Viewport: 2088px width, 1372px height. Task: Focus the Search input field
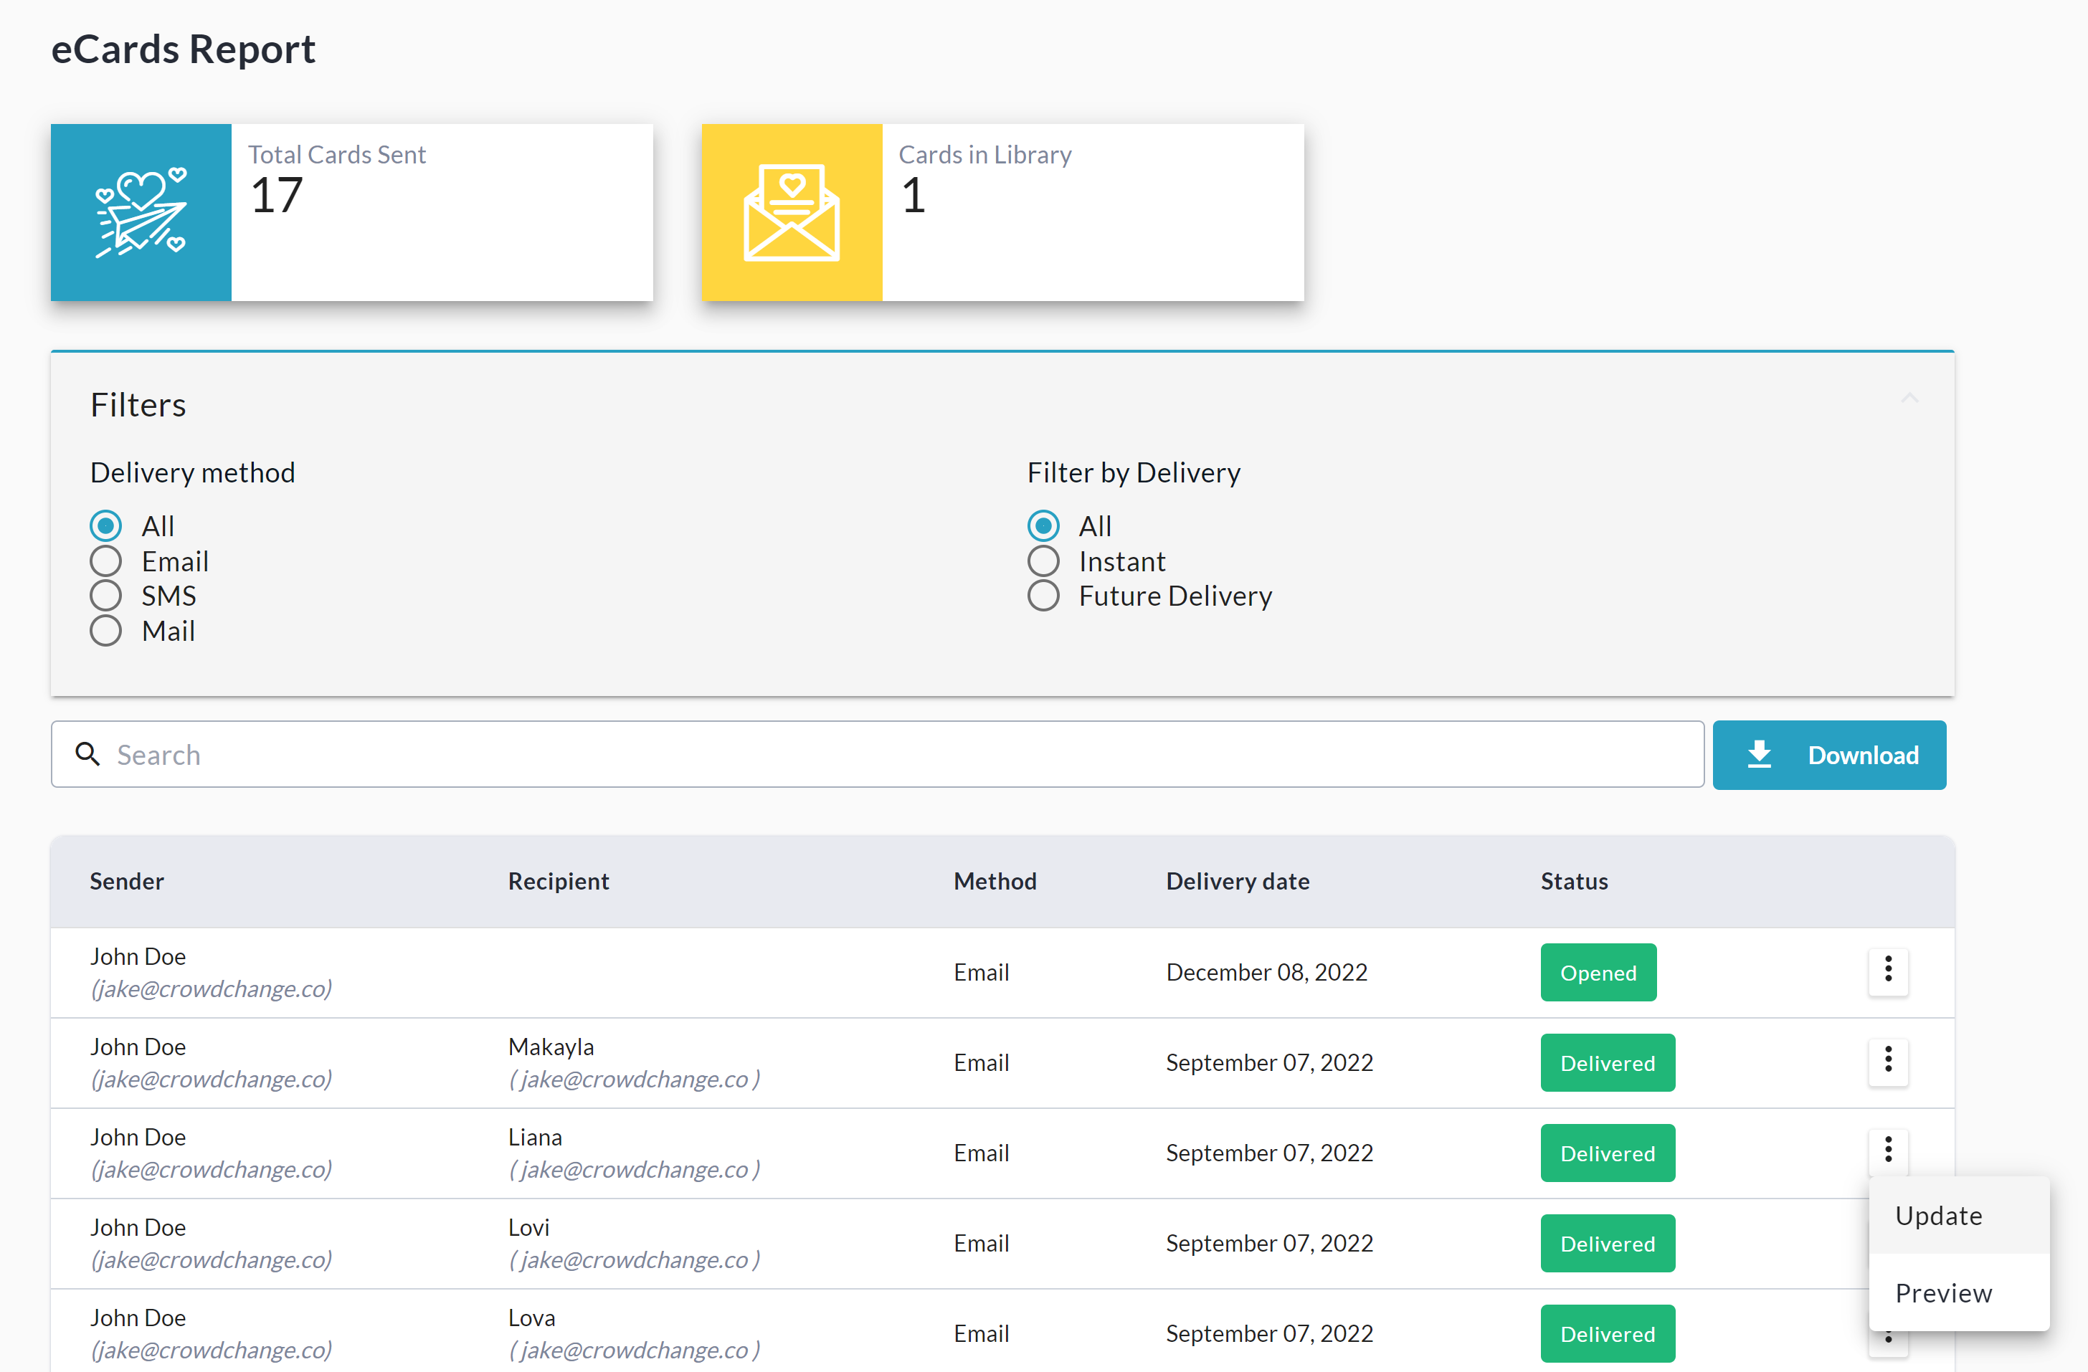coord(878,754)
